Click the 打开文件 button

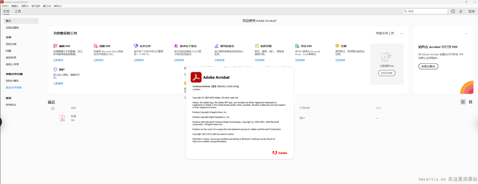click(387, 73)
